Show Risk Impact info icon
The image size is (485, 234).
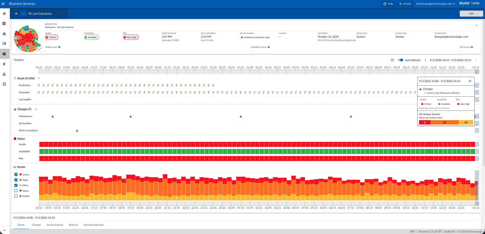pyautogui.click(x=472, y=47)
